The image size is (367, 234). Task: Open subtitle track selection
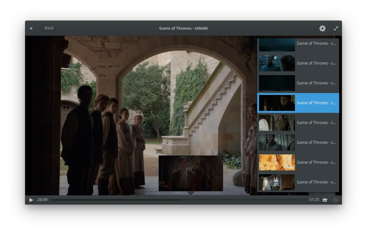325,200
